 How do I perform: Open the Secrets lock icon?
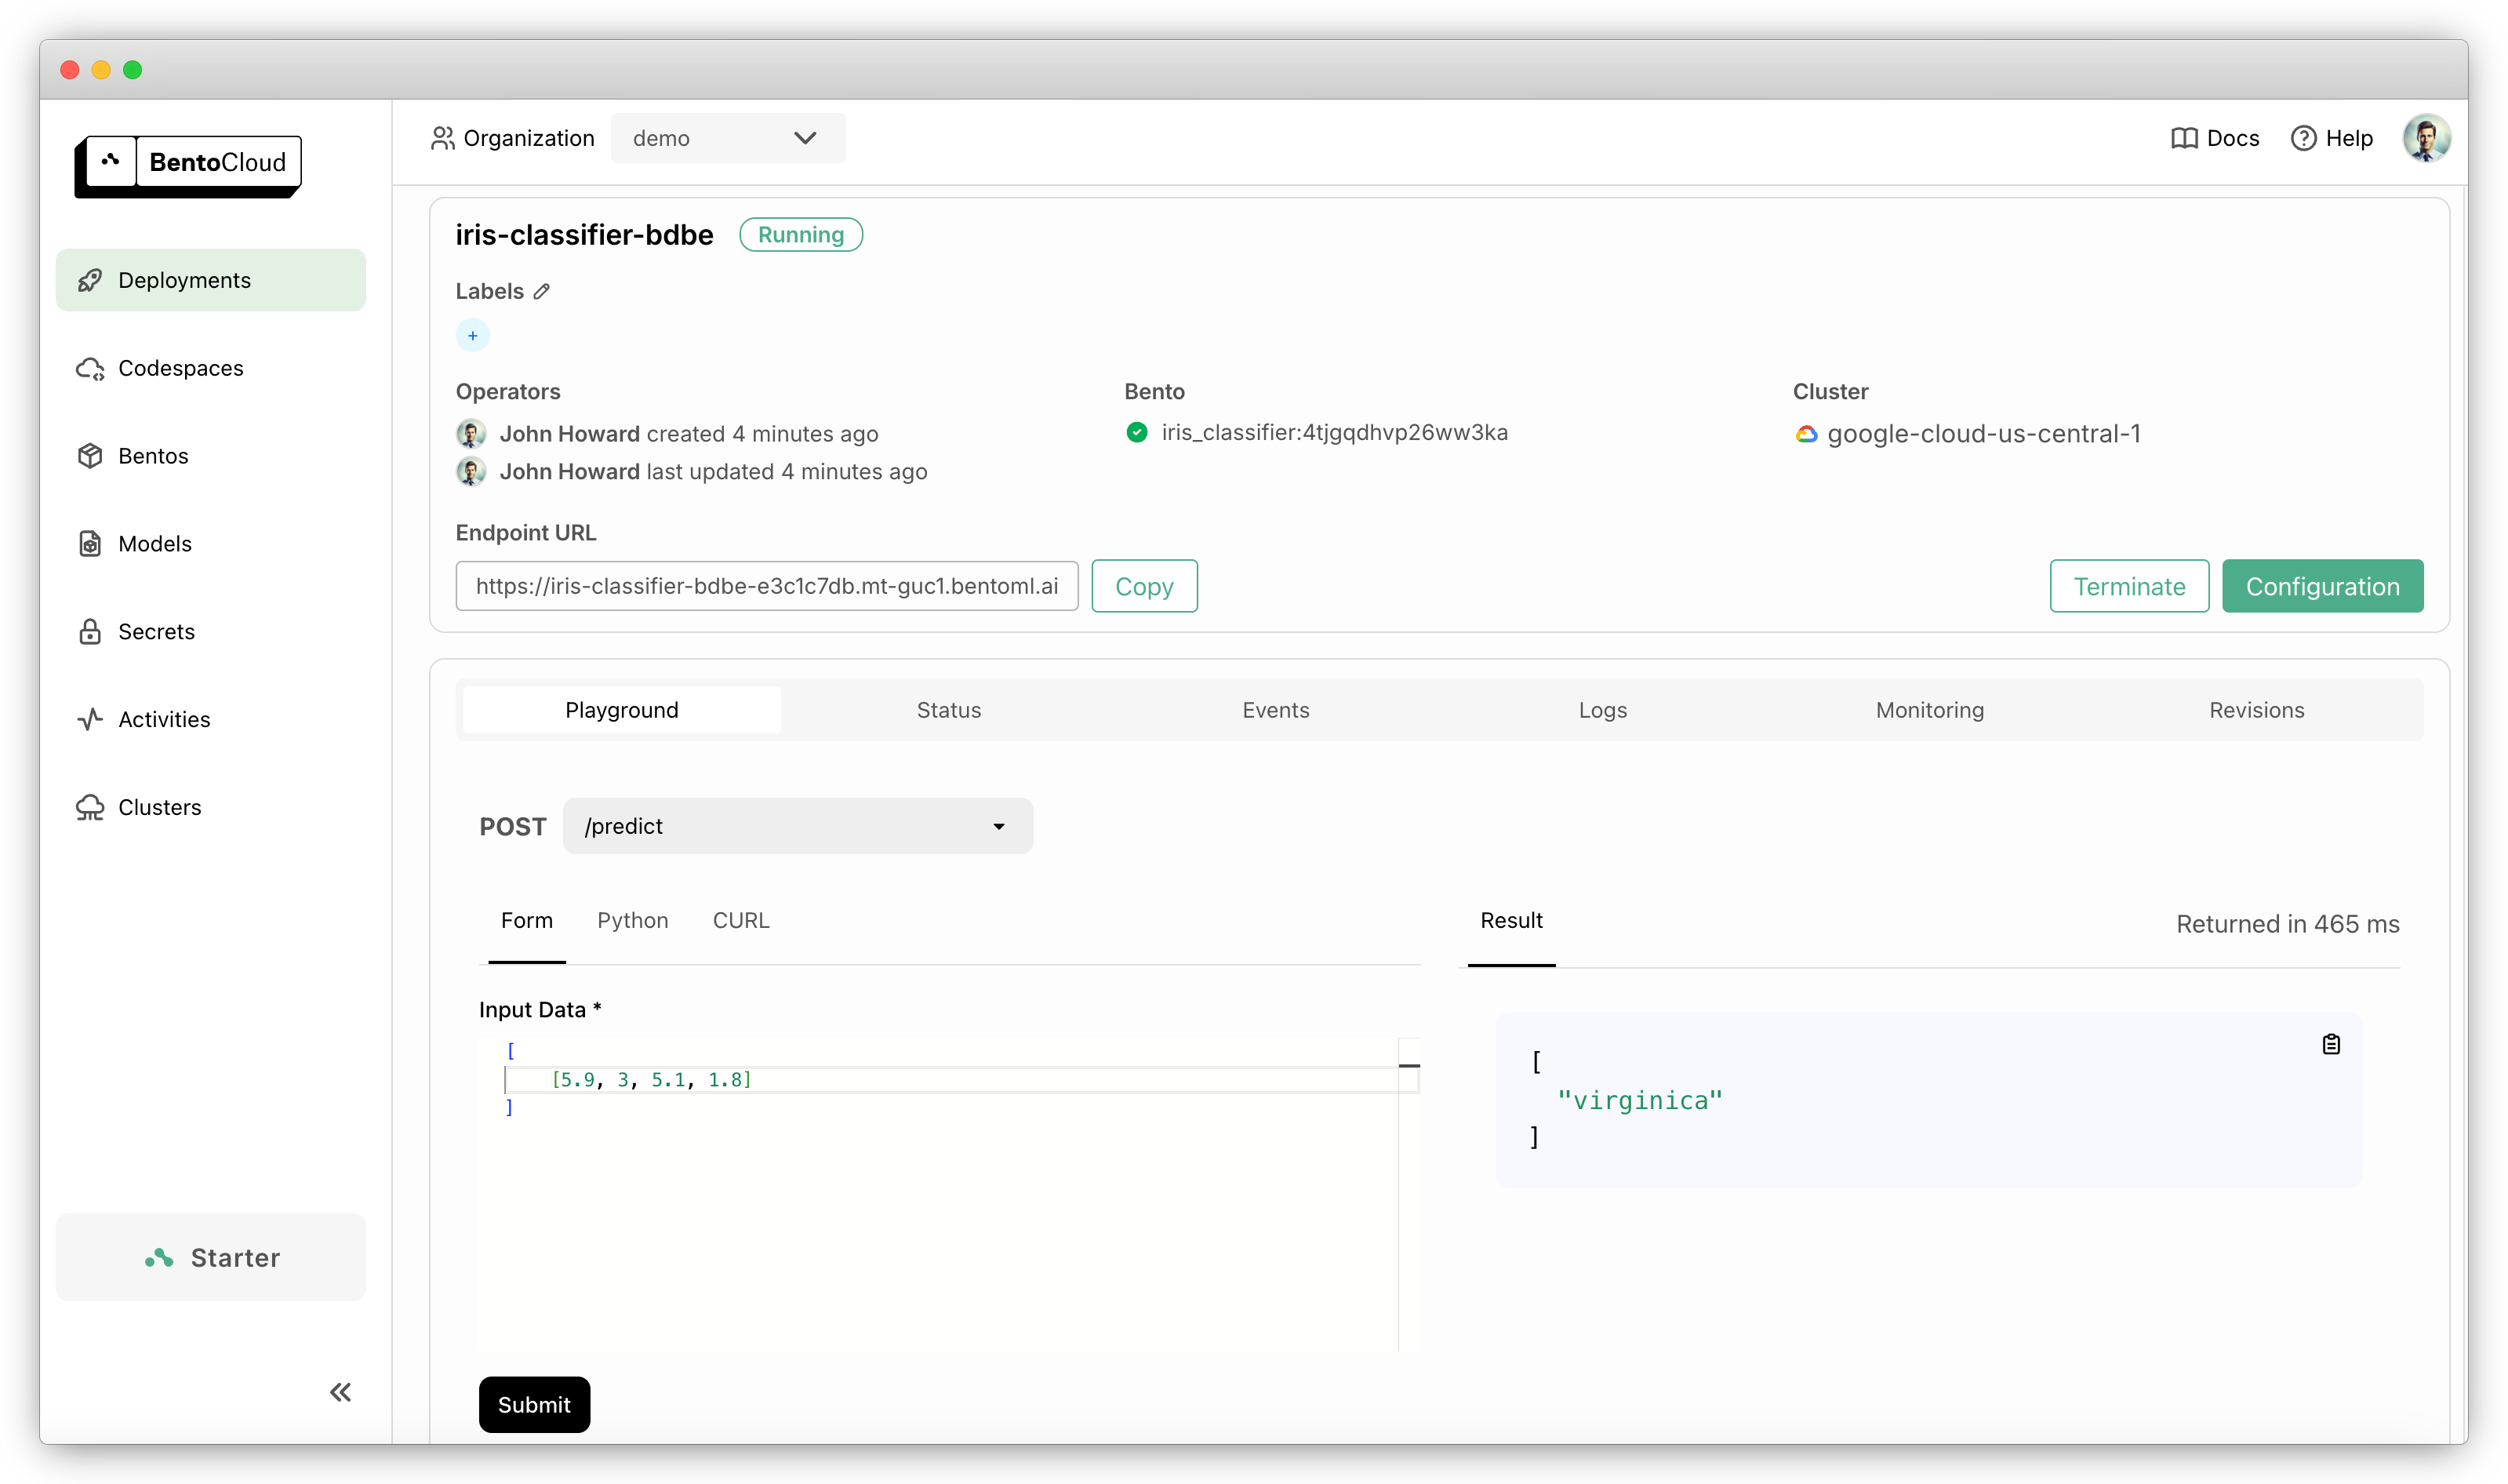[90, 632]
